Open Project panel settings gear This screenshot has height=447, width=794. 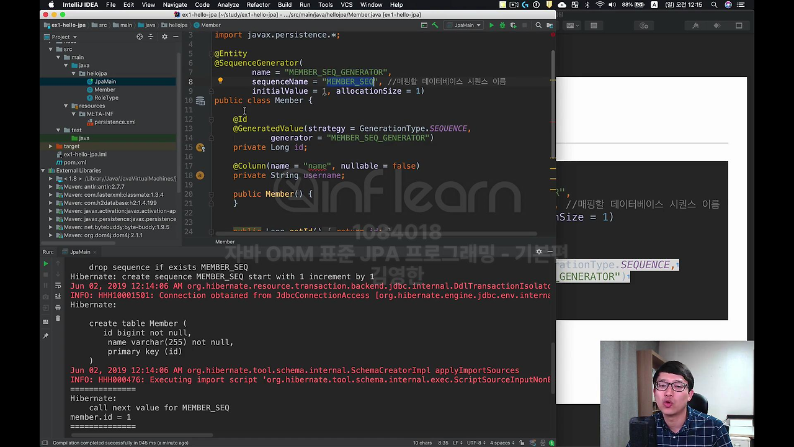pyautogui.click(x=164, y=37)
